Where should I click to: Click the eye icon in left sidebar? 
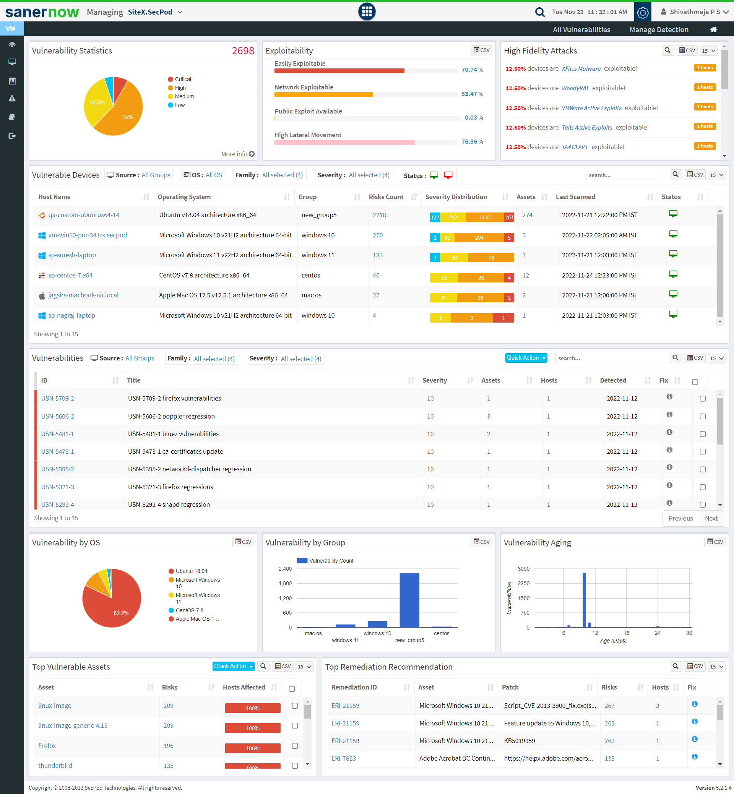pyautogui.click(x=12, y=44)
